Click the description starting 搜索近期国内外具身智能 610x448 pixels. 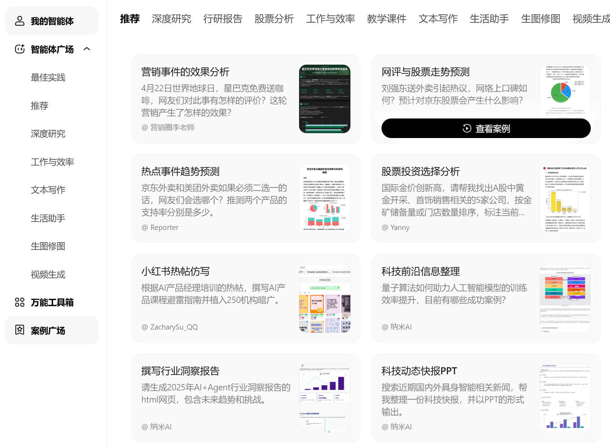454,399
